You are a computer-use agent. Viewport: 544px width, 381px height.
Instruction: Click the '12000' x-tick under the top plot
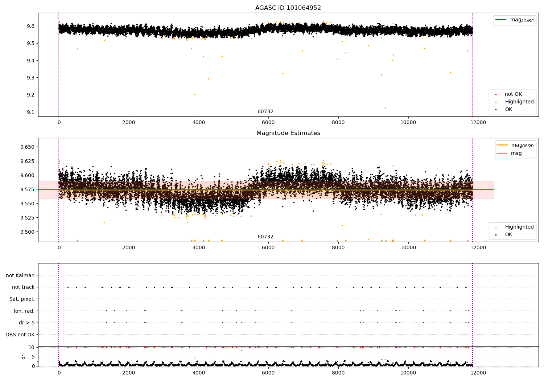click(x=478, y=123)
